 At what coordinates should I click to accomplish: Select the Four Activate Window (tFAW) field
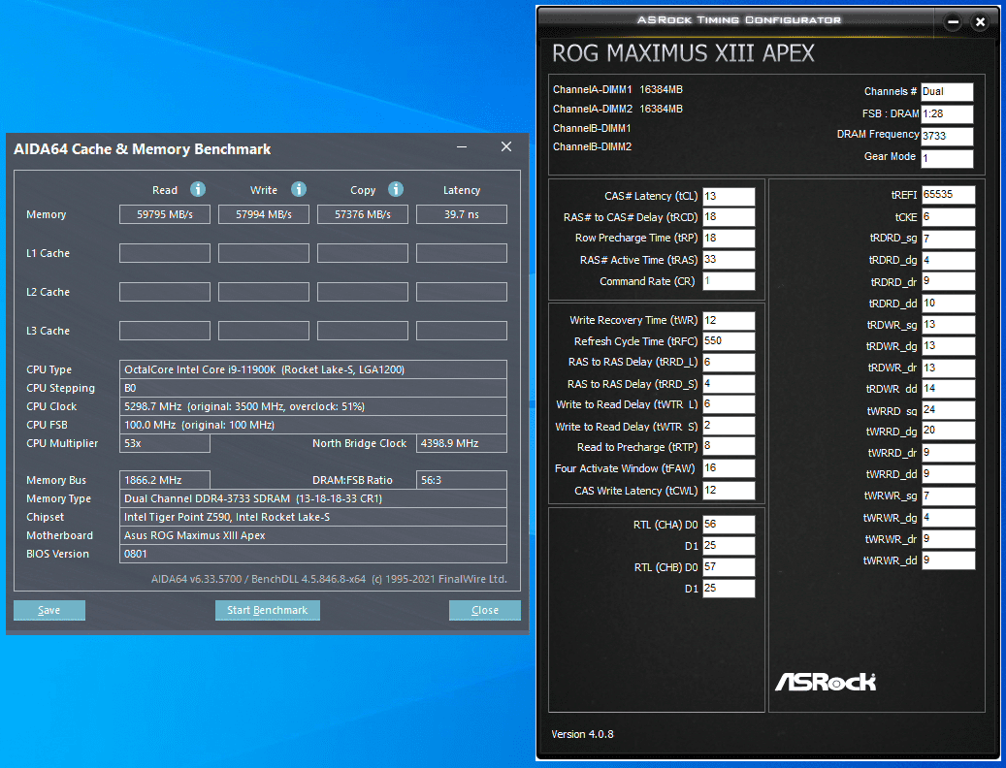[x=729, y=468]
